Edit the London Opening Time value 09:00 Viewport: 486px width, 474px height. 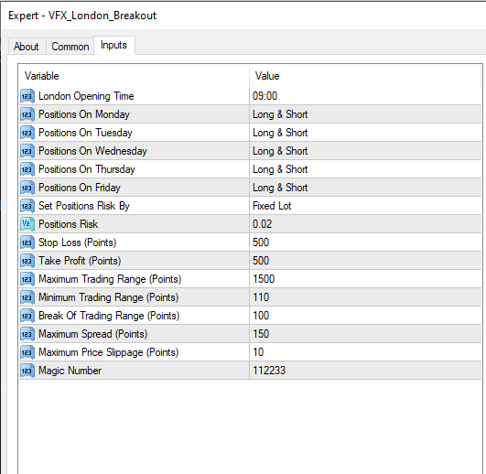coord(365,96)
